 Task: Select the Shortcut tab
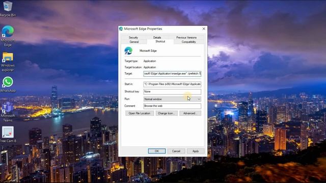click(x=160, y=42)
